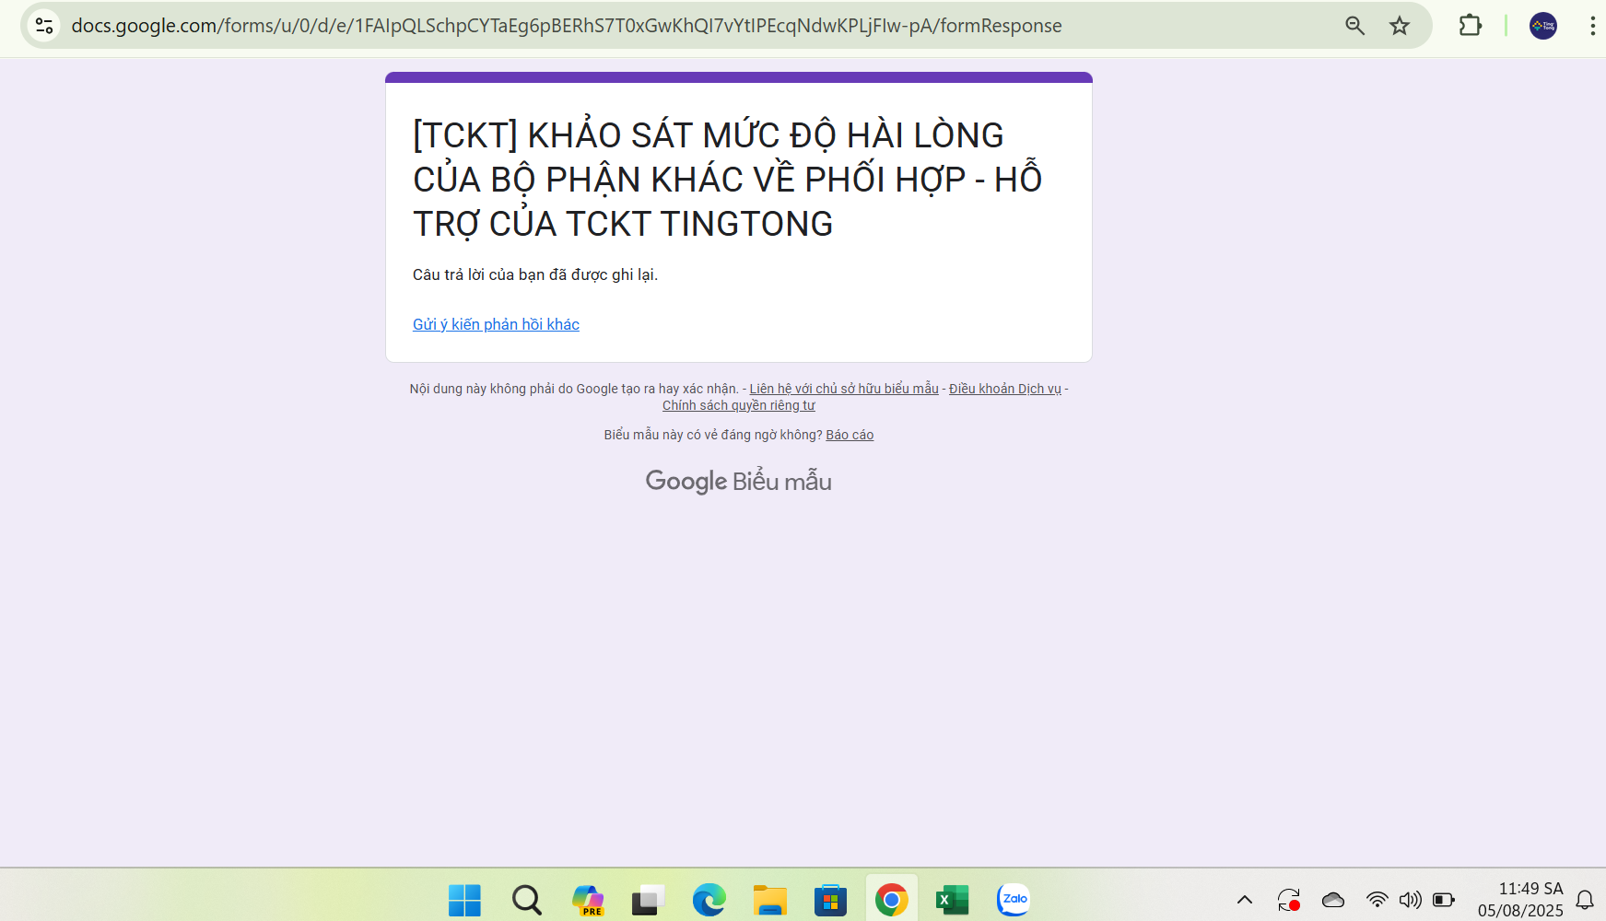Screen dimensions: 1606x921
Task: Open Chrome's three-dot menu
Action: pyautogui.click(x=1592, y=26)
